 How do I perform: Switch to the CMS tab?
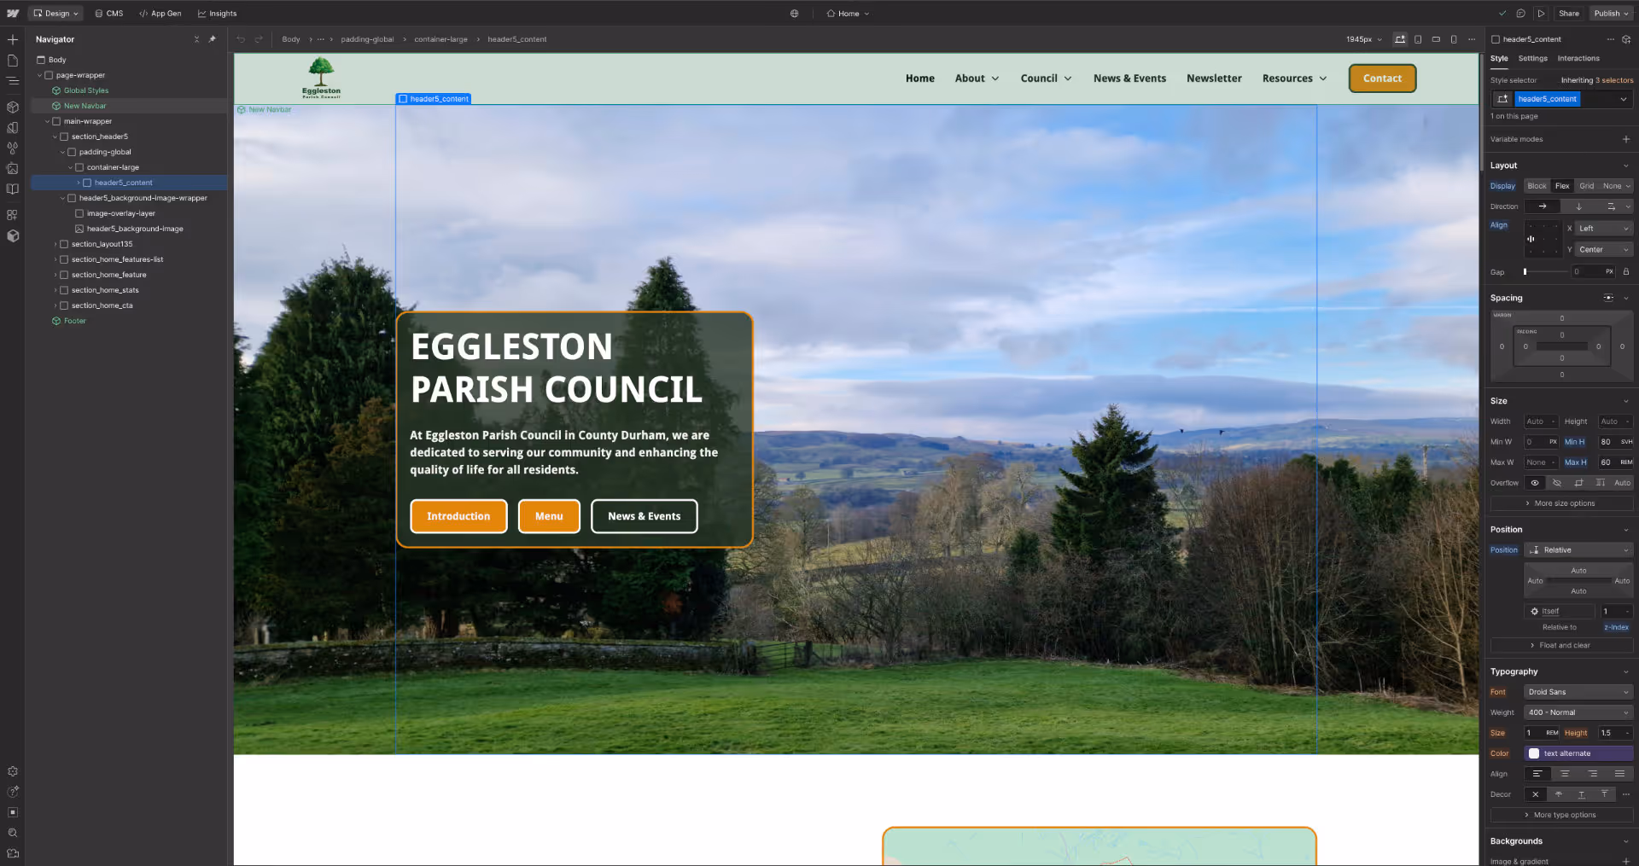(x=109, y=14)
